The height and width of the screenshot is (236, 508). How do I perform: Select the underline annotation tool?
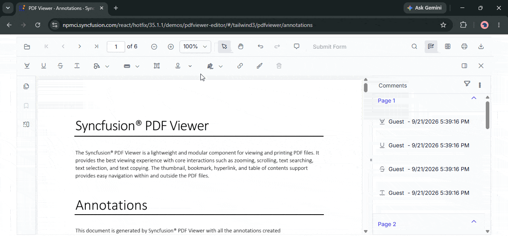click(44, 66)
